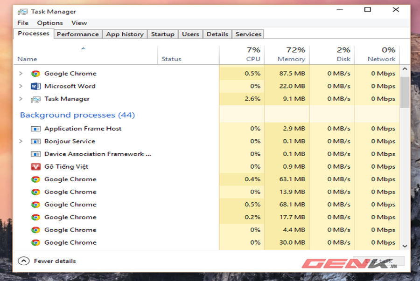This screenshot has height=281, width=420.
Task: Select the "Device Association Framework ..." process name
Action: [98, 154]
